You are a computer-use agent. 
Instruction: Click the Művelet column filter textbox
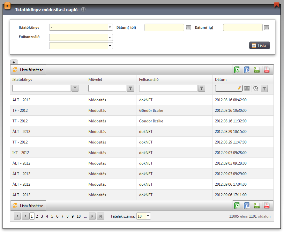point(108,88)
